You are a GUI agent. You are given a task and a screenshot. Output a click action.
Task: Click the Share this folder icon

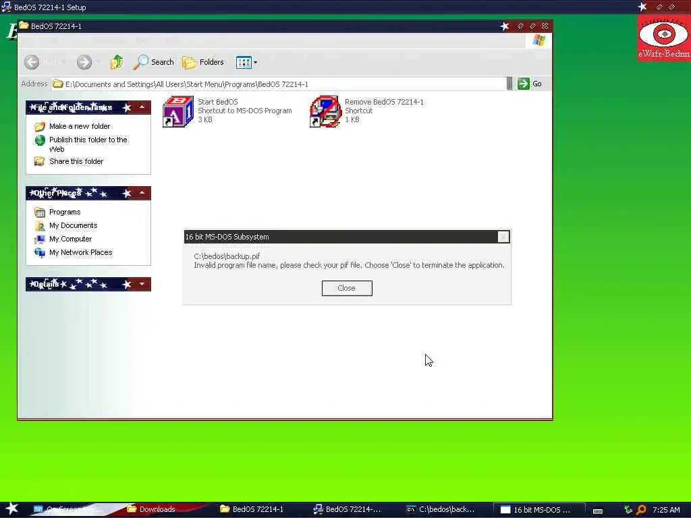40,161
